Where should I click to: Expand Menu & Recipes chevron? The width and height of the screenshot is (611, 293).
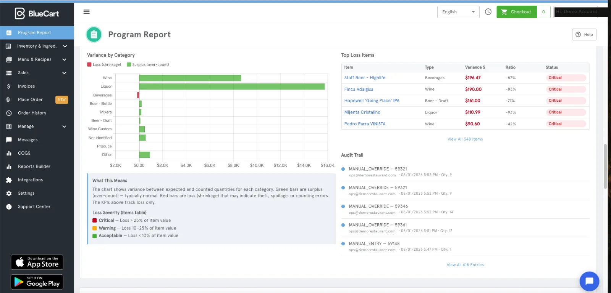pos(65,59)
